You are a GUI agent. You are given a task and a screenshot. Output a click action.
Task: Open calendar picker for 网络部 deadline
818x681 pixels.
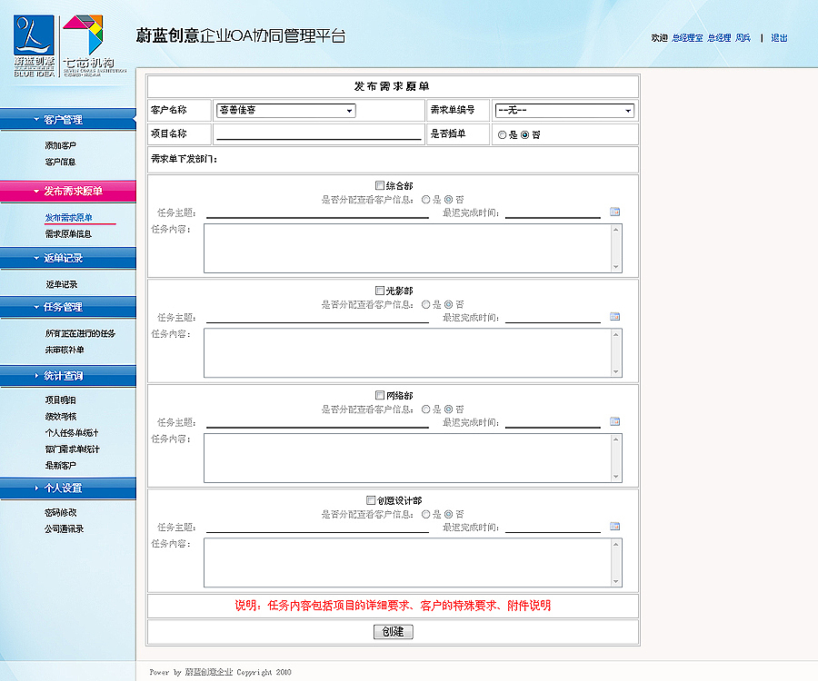[x=614, y=421]
